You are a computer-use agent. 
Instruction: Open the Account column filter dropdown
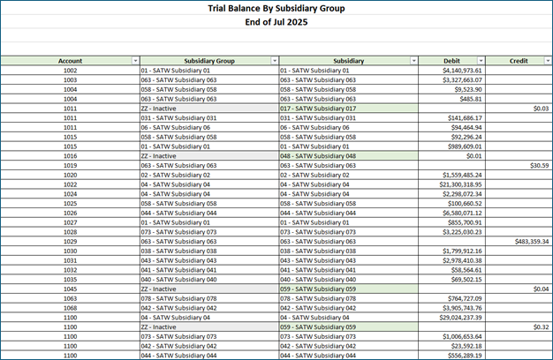[x=135, y=61]
